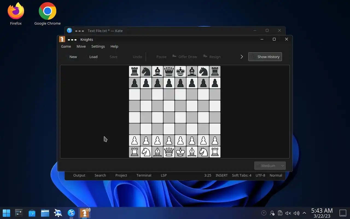This screenshot has width=350, height=219.
Task: Select the black knight on b8
Action: (x=146, y=71)
